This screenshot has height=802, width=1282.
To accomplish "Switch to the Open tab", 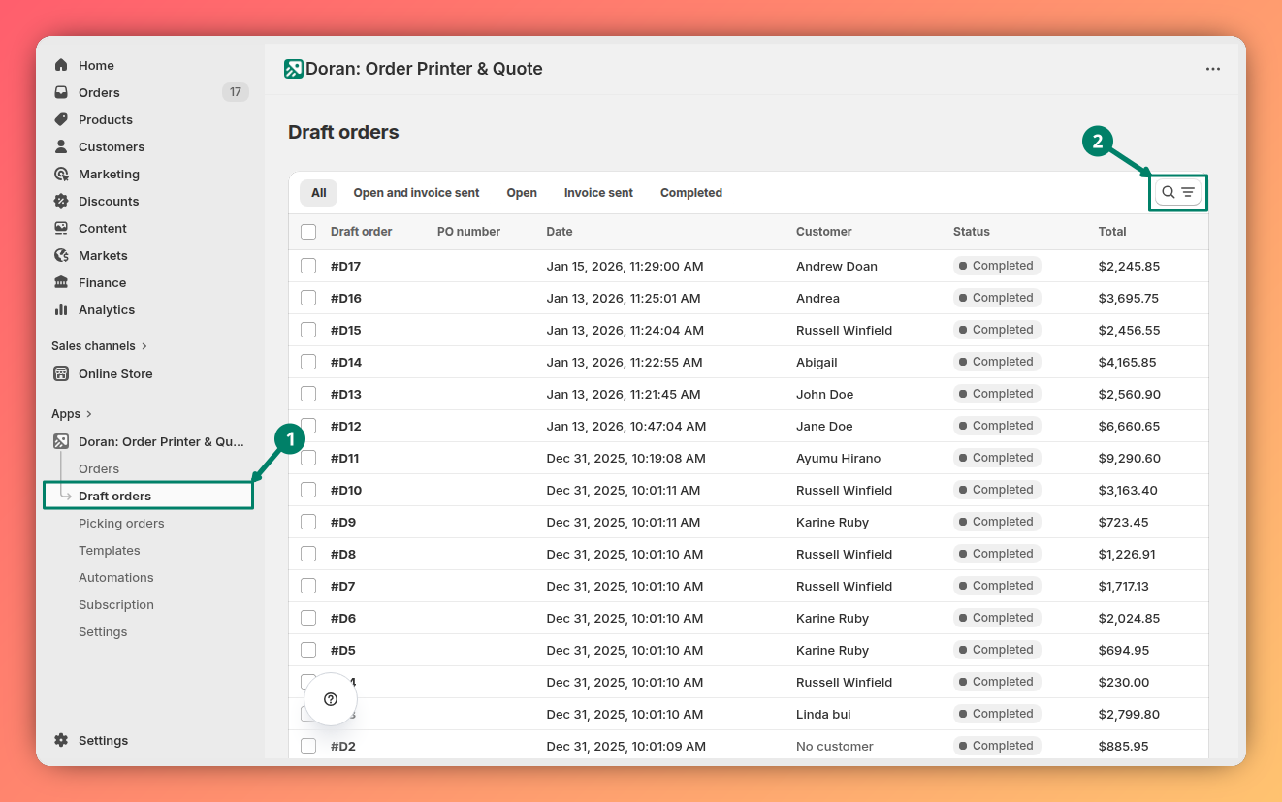I will pos(522,193).
